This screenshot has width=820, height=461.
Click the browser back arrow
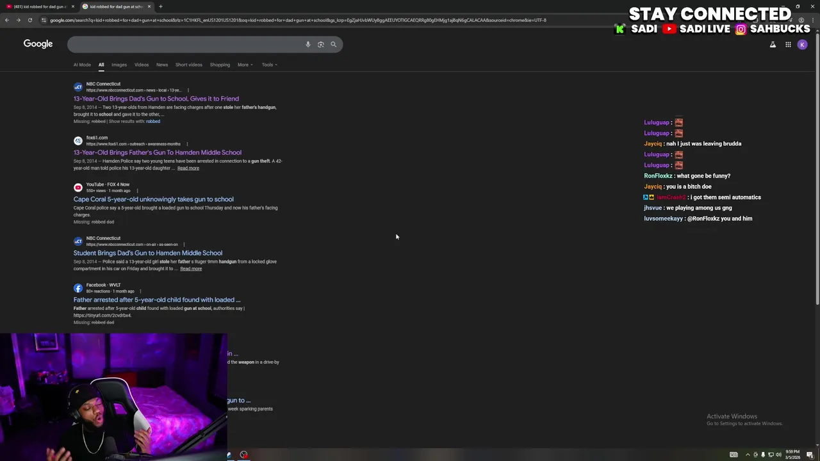[x=6, y=20]
